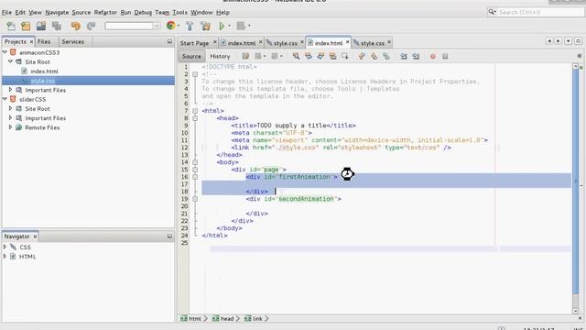
Task: Open the browser selection dropdown arrow
Action: tap(179, 26)
